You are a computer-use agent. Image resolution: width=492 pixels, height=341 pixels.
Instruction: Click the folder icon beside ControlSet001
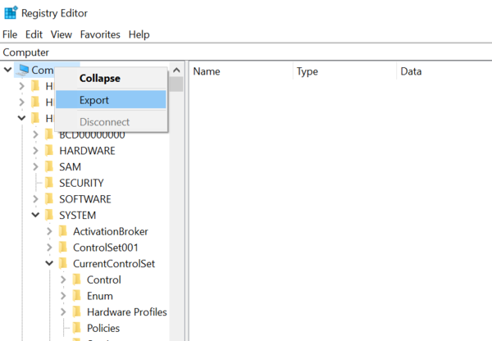(63, 248)
